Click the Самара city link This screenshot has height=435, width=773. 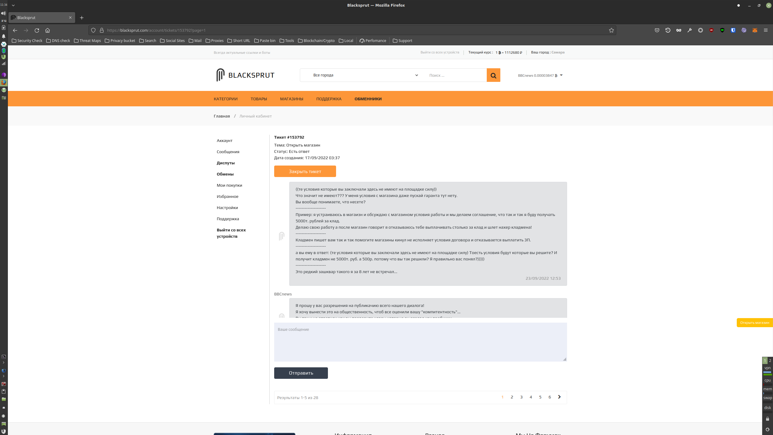tap(558, 52)
